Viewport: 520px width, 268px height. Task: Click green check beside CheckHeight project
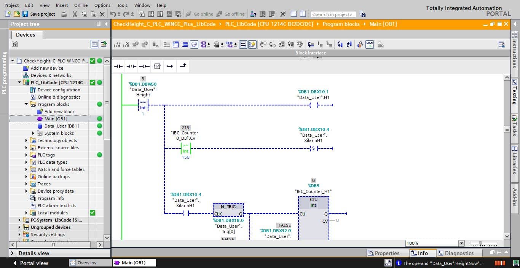93,61
